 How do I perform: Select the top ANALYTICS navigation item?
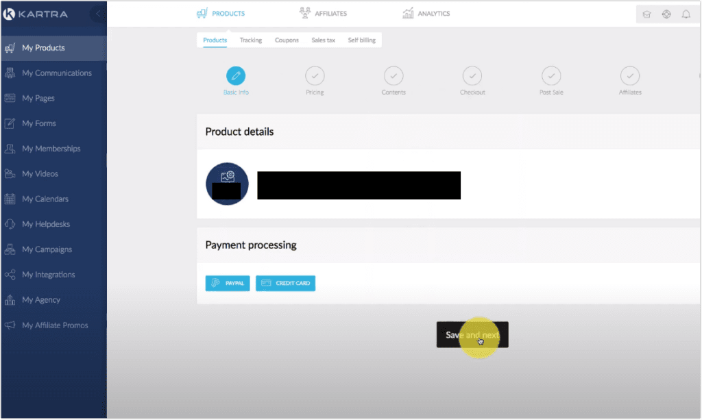[x=426, y=14]
